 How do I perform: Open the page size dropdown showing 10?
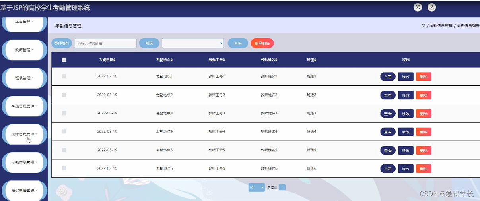[257, 187]
